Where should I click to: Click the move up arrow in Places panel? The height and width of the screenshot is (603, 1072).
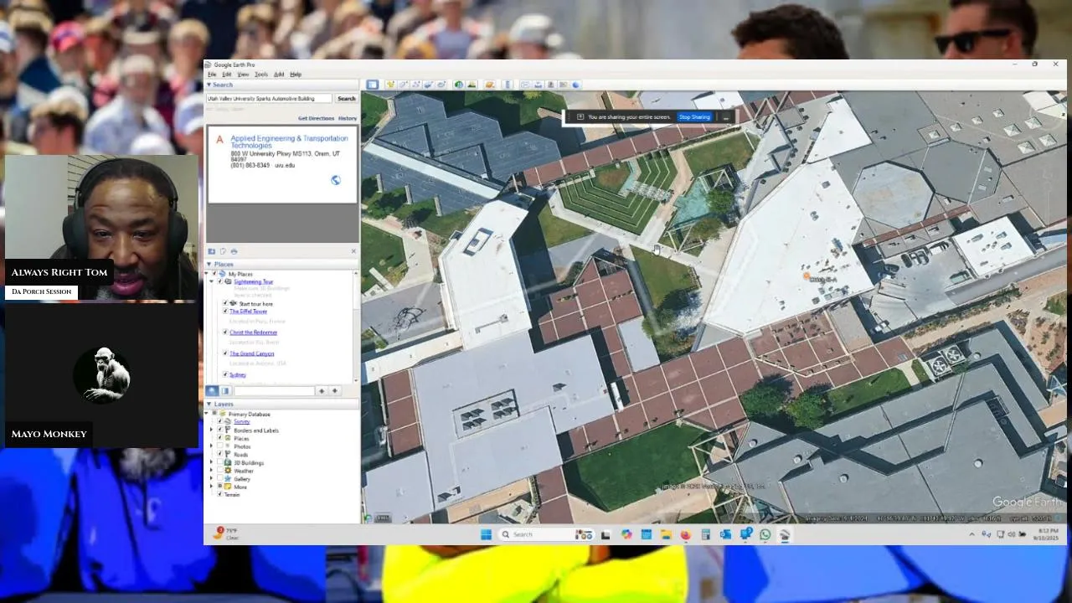321,391
